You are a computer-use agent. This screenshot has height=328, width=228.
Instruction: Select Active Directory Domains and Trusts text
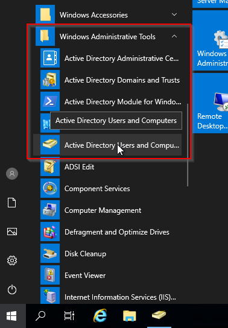click(122, 80)
